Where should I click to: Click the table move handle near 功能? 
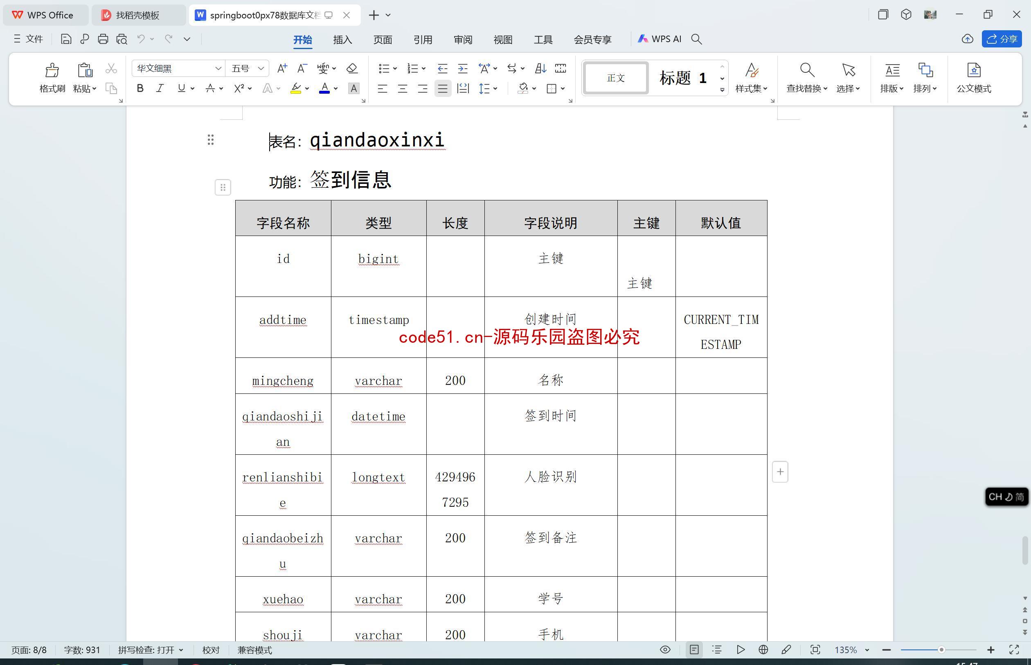(x=223, y=187)
